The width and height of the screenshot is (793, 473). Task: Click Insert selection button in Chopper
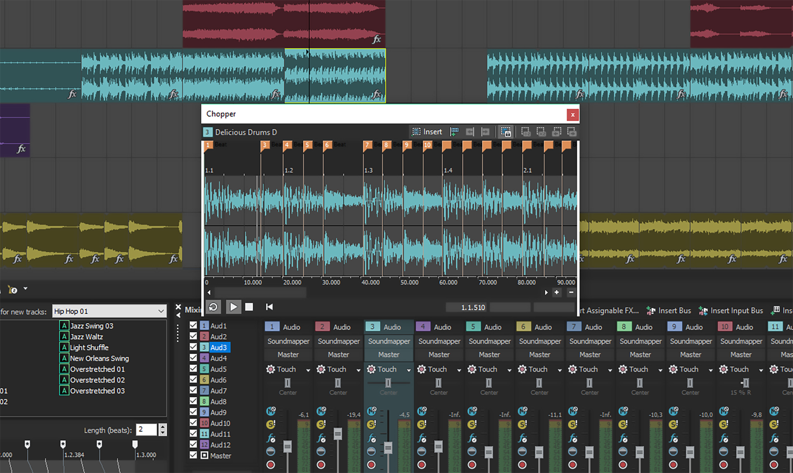(x=427, y=132)
